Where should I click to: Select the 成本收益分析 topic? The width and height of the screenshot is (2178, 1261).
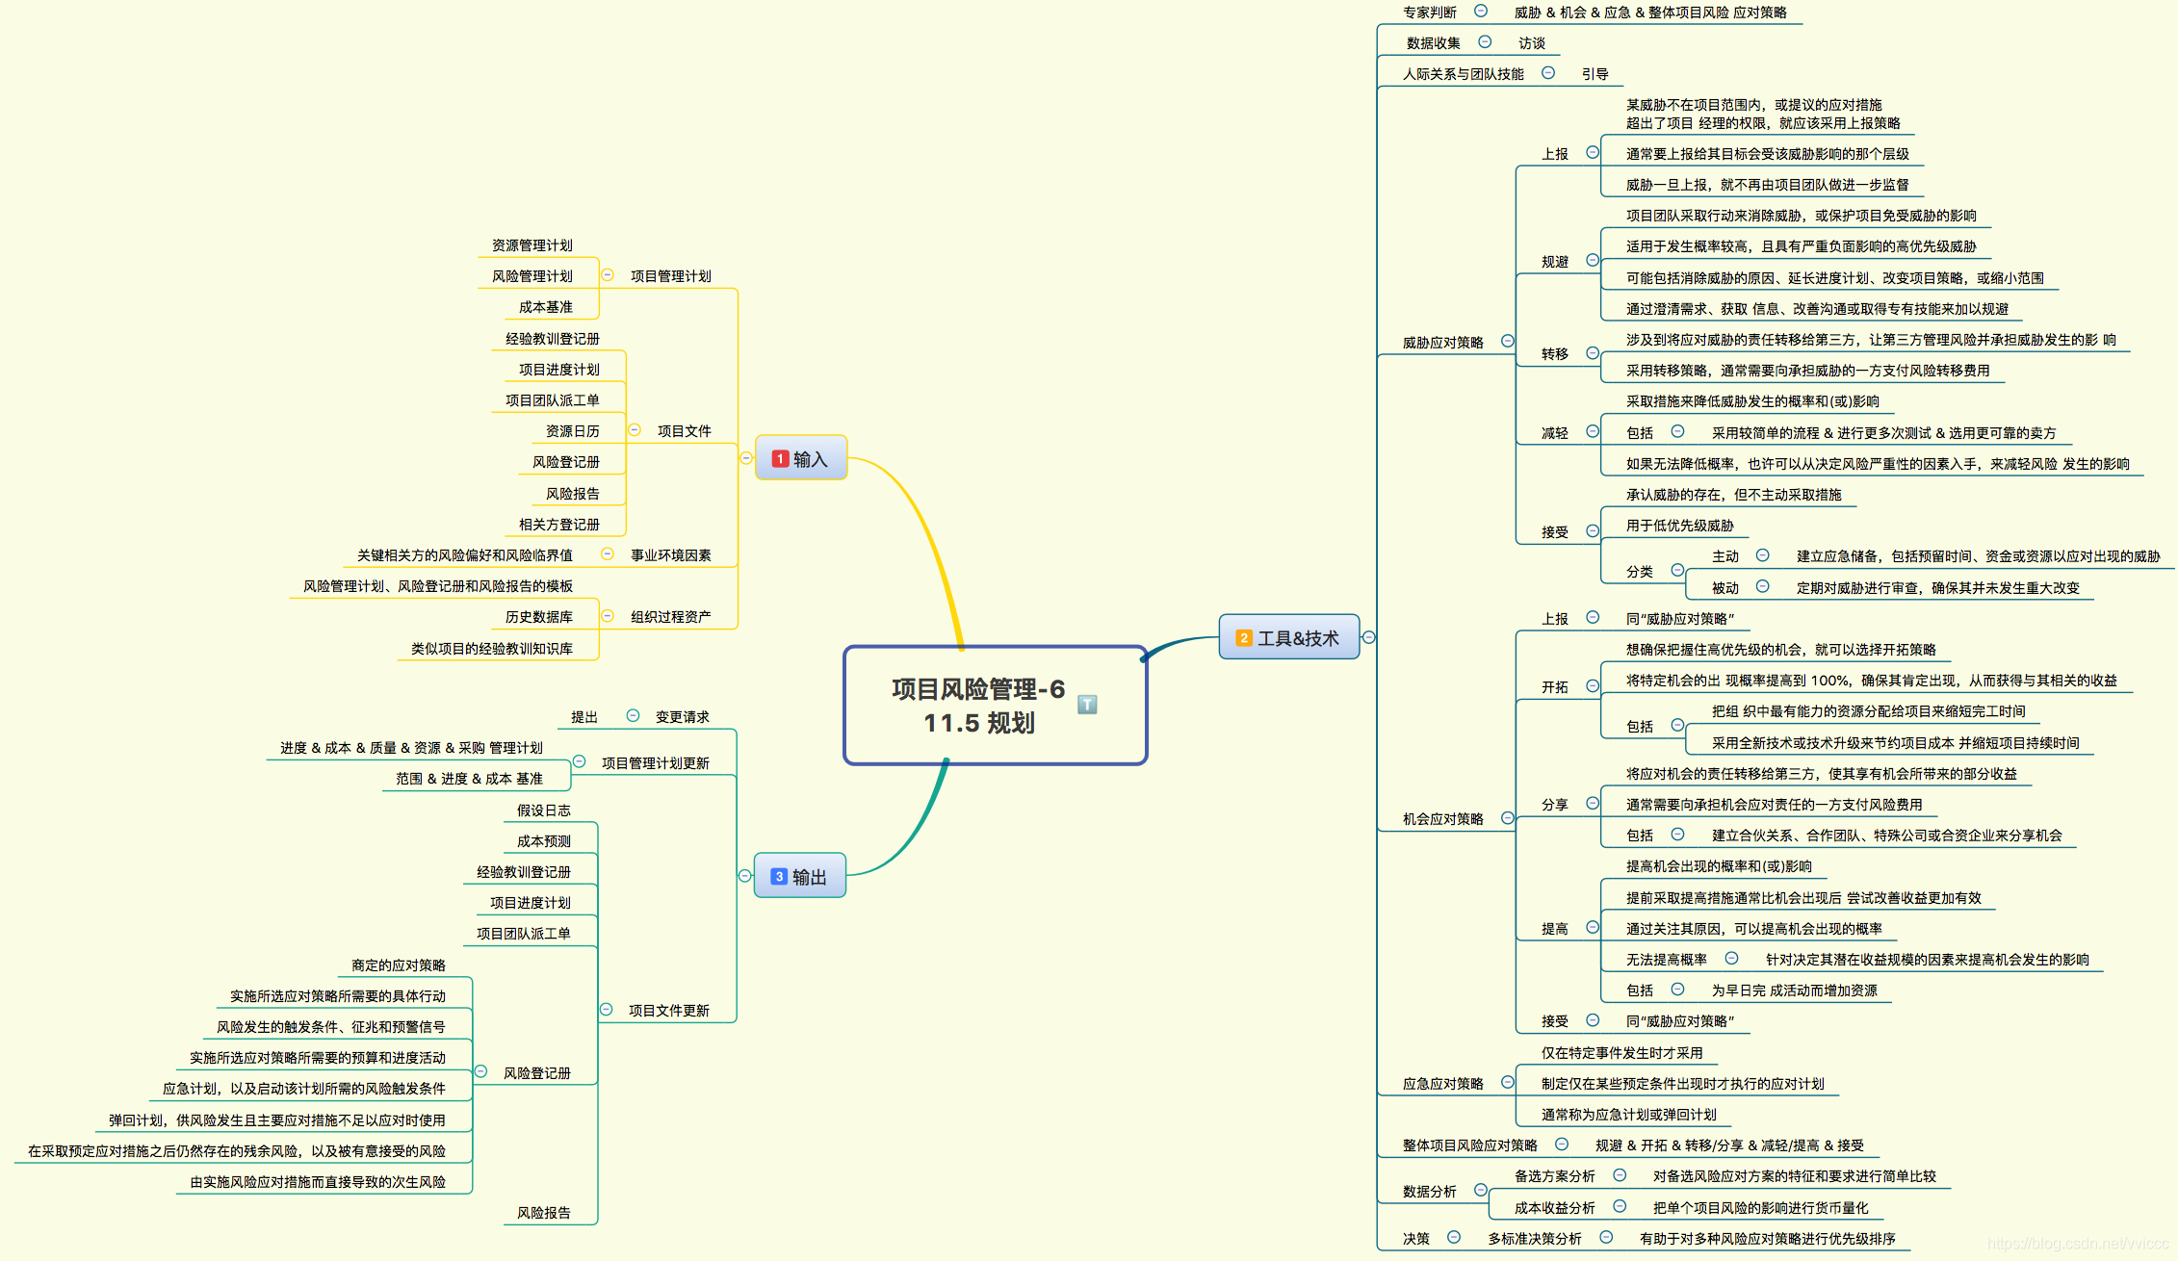tap(1554, 1208)
